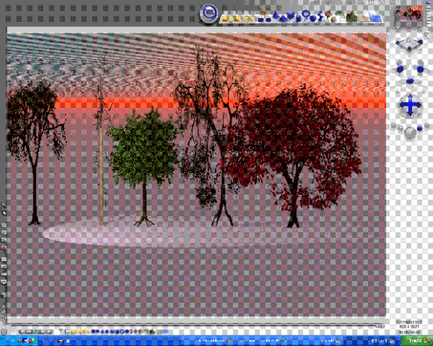Screen dimensions: 433x346
Task: Click the Windows Start button in taskbar
Action: (x=417, y=341)
